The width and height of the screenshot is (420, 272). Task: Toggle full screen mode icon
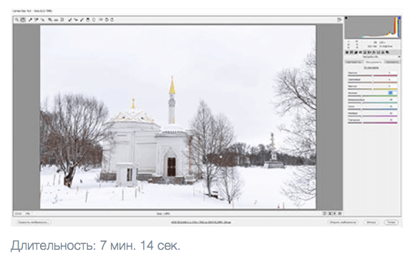339,20
